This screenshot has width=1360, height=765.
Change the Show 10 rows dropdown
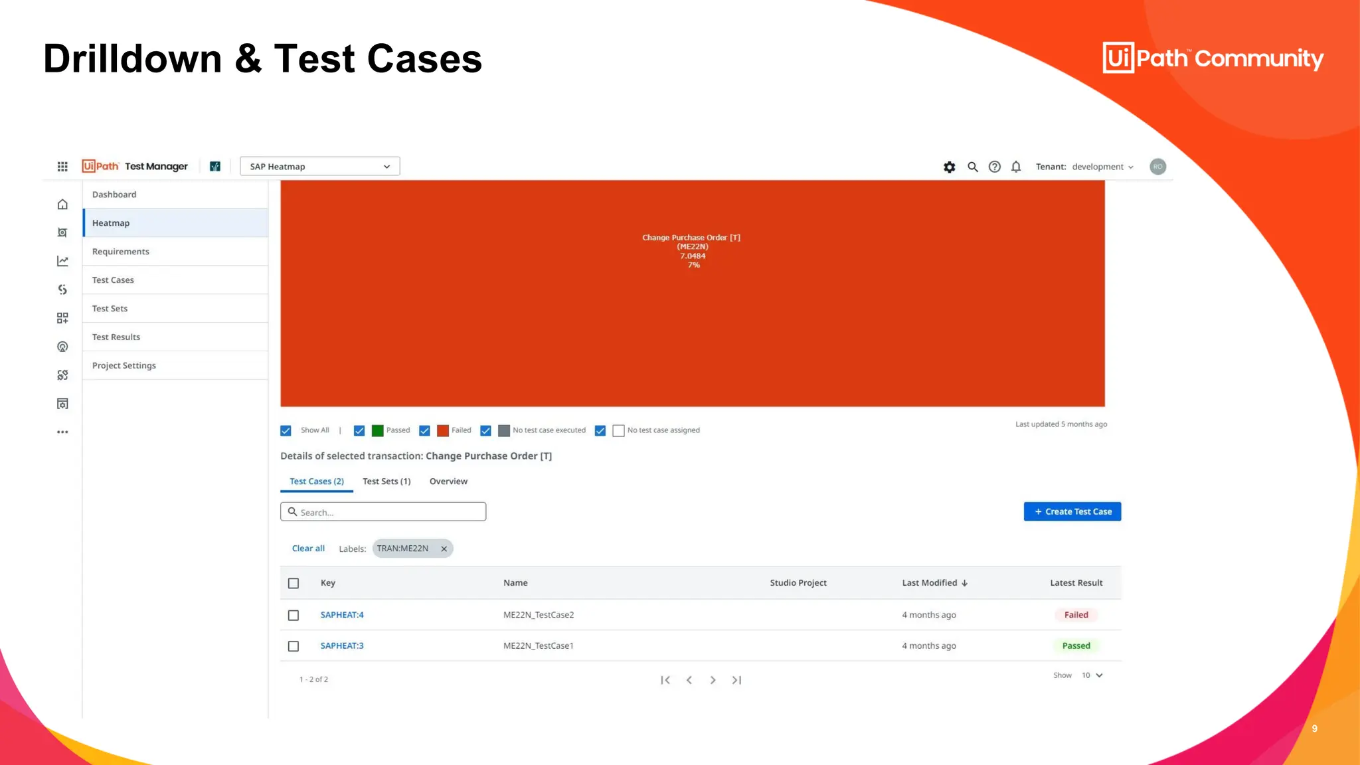tap(1092, 675)
